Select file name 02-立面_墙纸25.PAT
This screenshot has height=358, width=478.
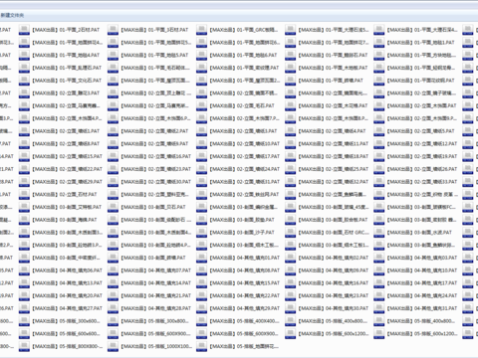coord(334,169)
